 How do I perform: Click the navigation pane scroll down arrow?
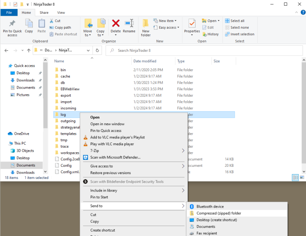45,172
